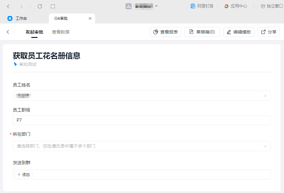Expand the organization switcher dropdown
Screen dimensions: 284x193
click(x=156, y=6)
